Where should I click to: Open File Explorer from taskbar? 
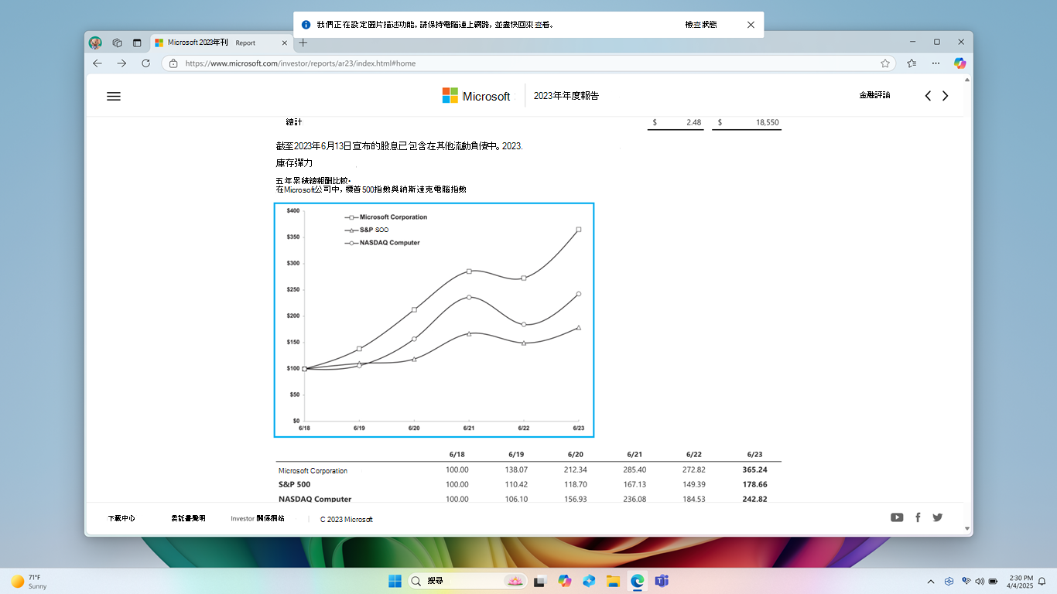tap(613, 581)
